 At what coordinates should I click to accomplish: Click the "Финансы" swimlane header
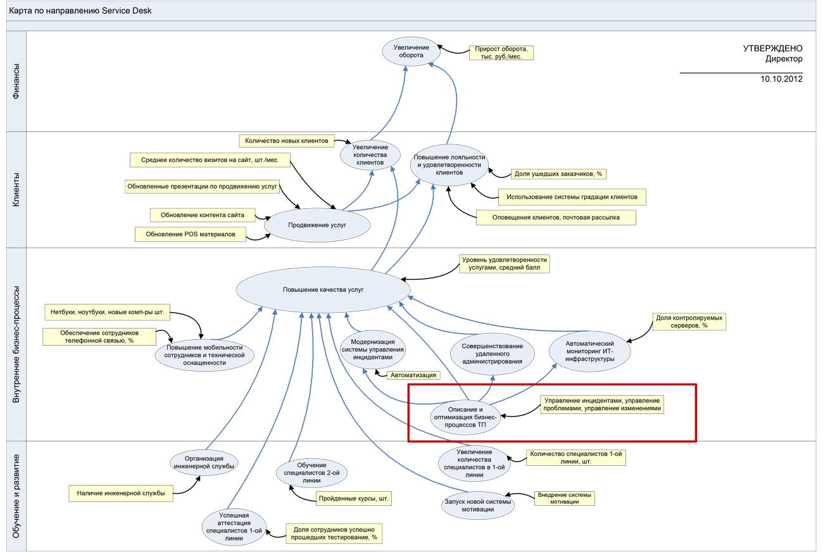point(16,80)
